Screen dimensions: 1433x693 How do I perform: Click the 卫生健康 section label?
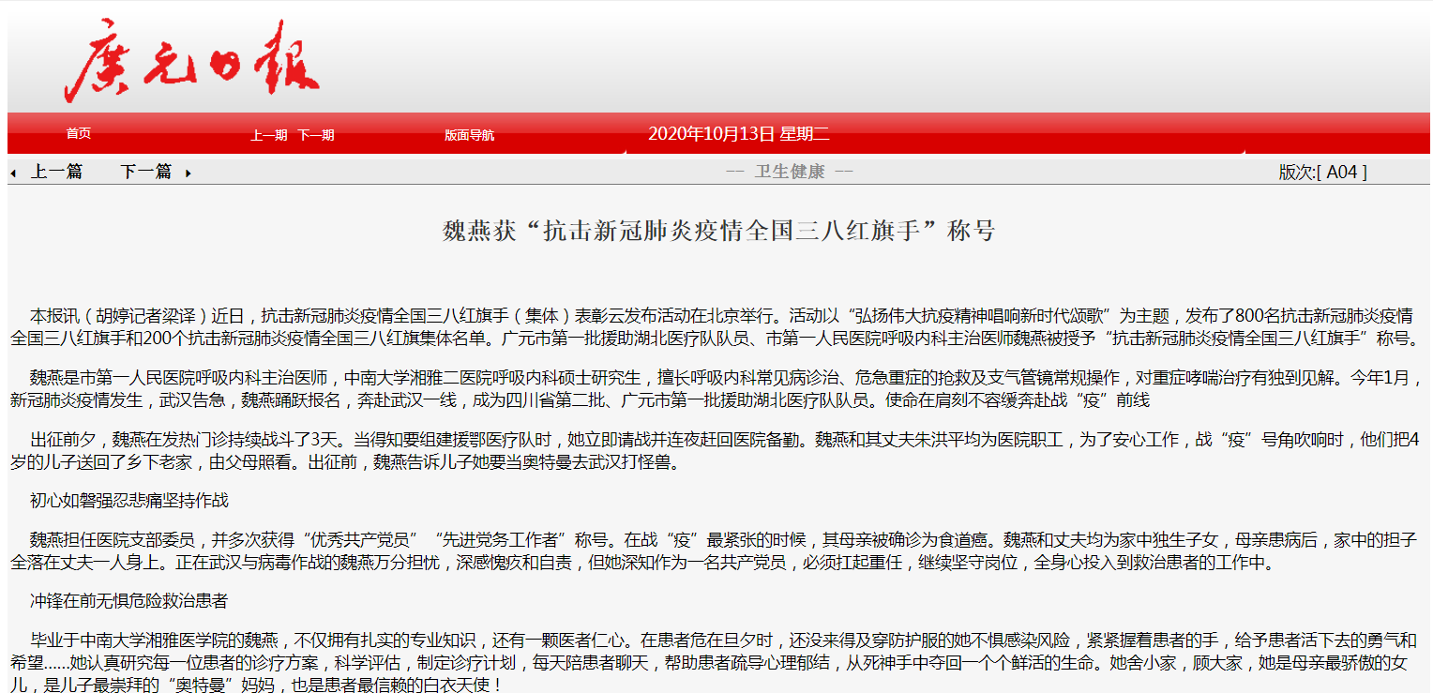[790, 172]
